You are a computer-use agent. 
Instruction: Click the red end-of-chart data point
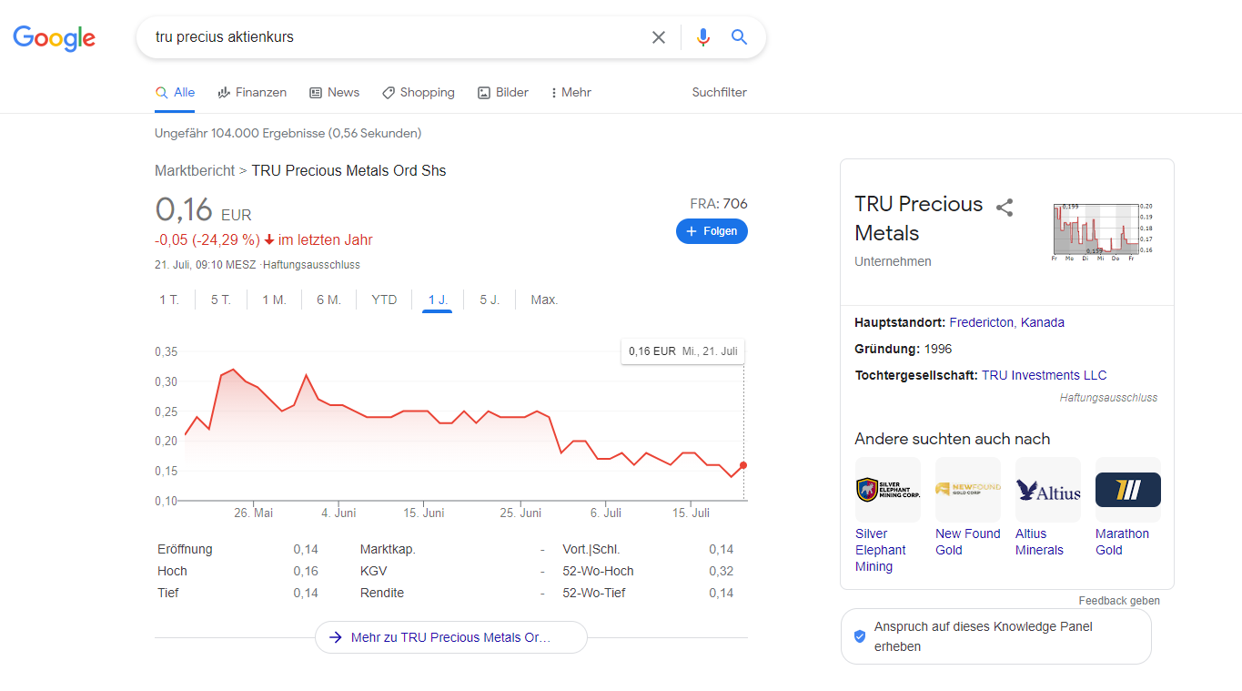(743, 465)
